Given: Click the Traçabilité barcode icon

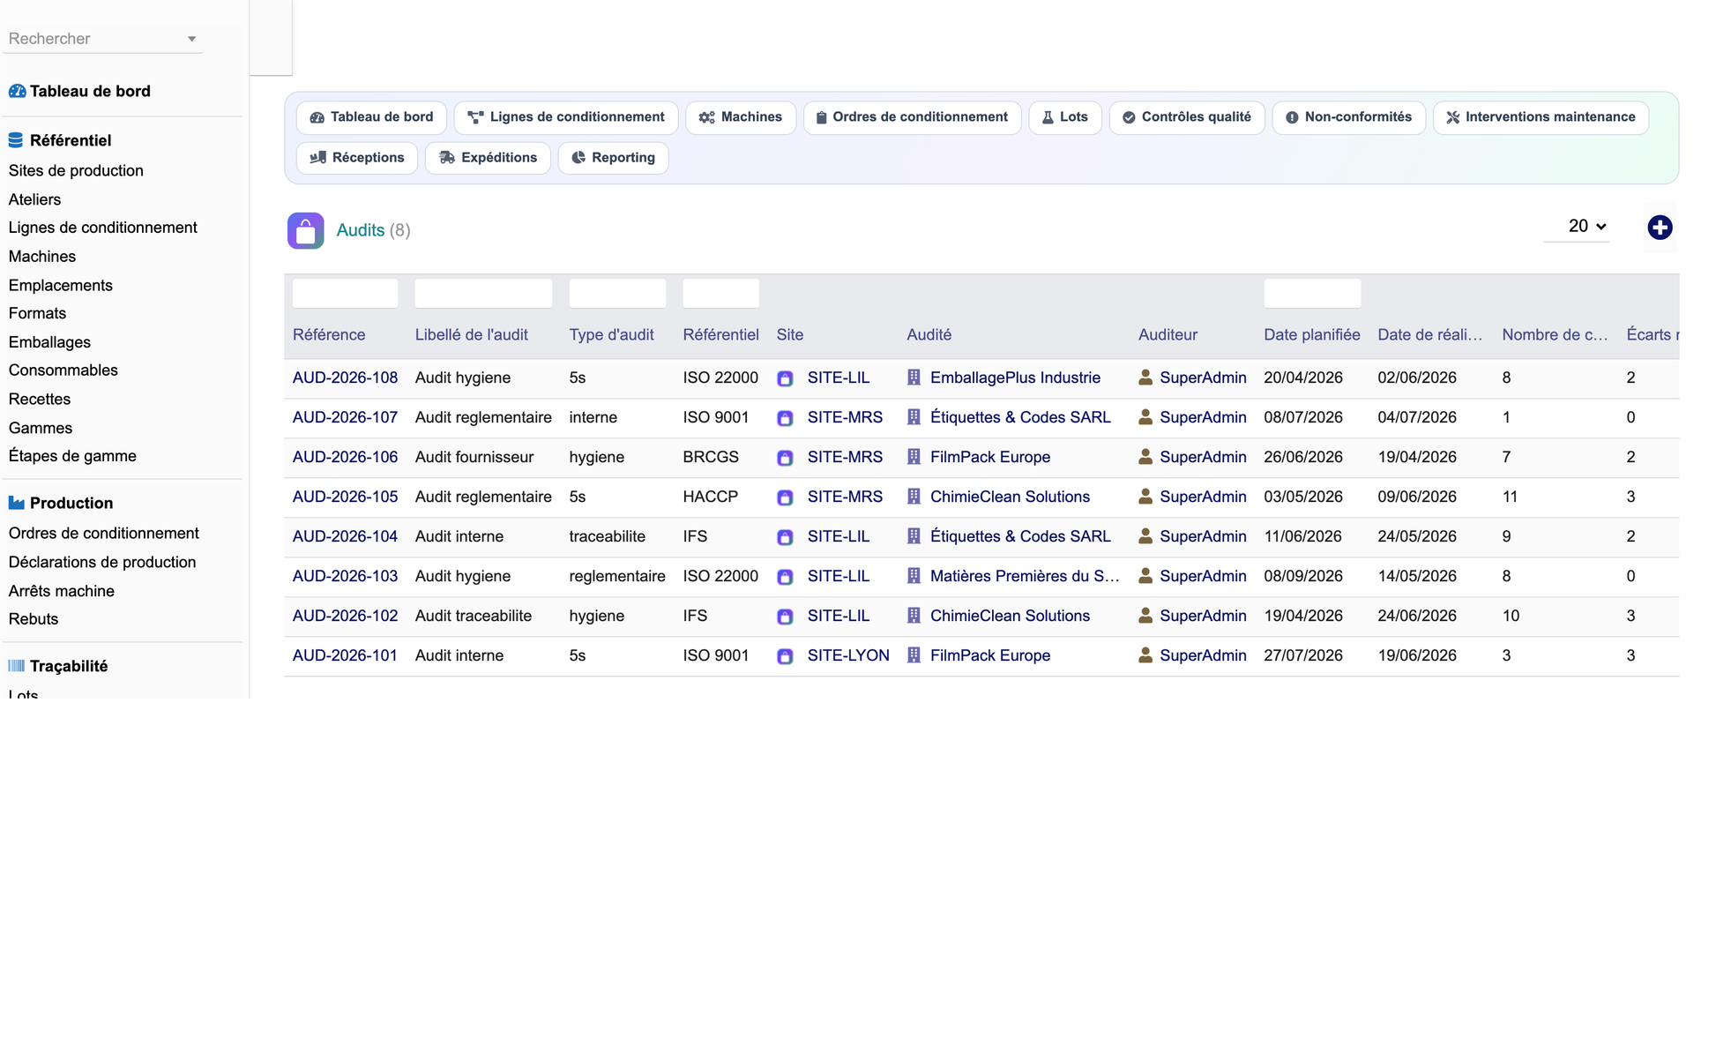Looking at the screenshot, I should click(16, 666).
